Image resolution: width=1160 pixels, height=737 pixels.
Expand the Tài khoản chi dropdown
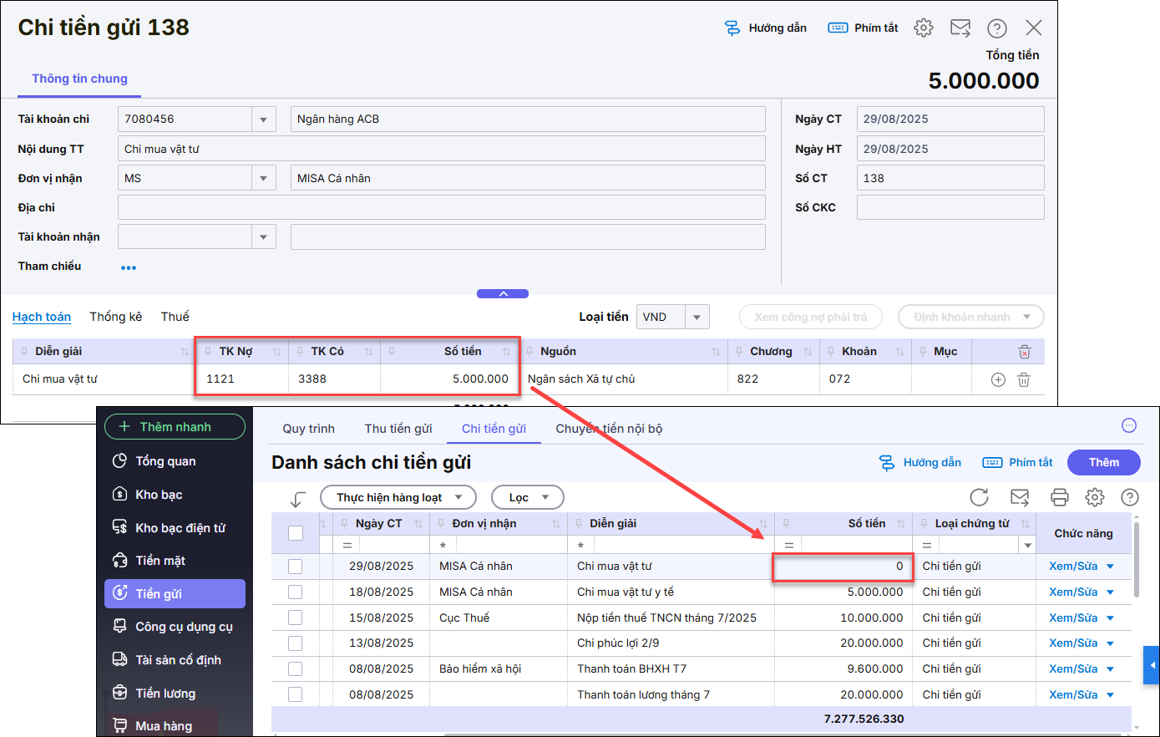click(263, 119)
